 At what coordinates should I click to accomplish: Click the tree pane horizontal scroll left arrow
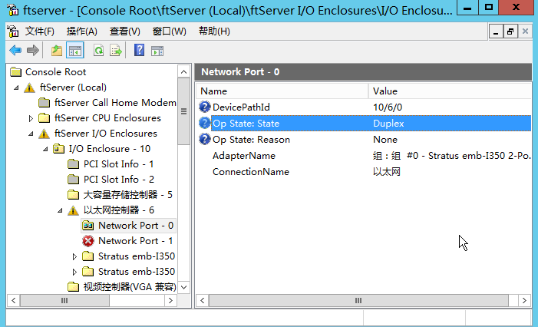[x=13, y=301]
